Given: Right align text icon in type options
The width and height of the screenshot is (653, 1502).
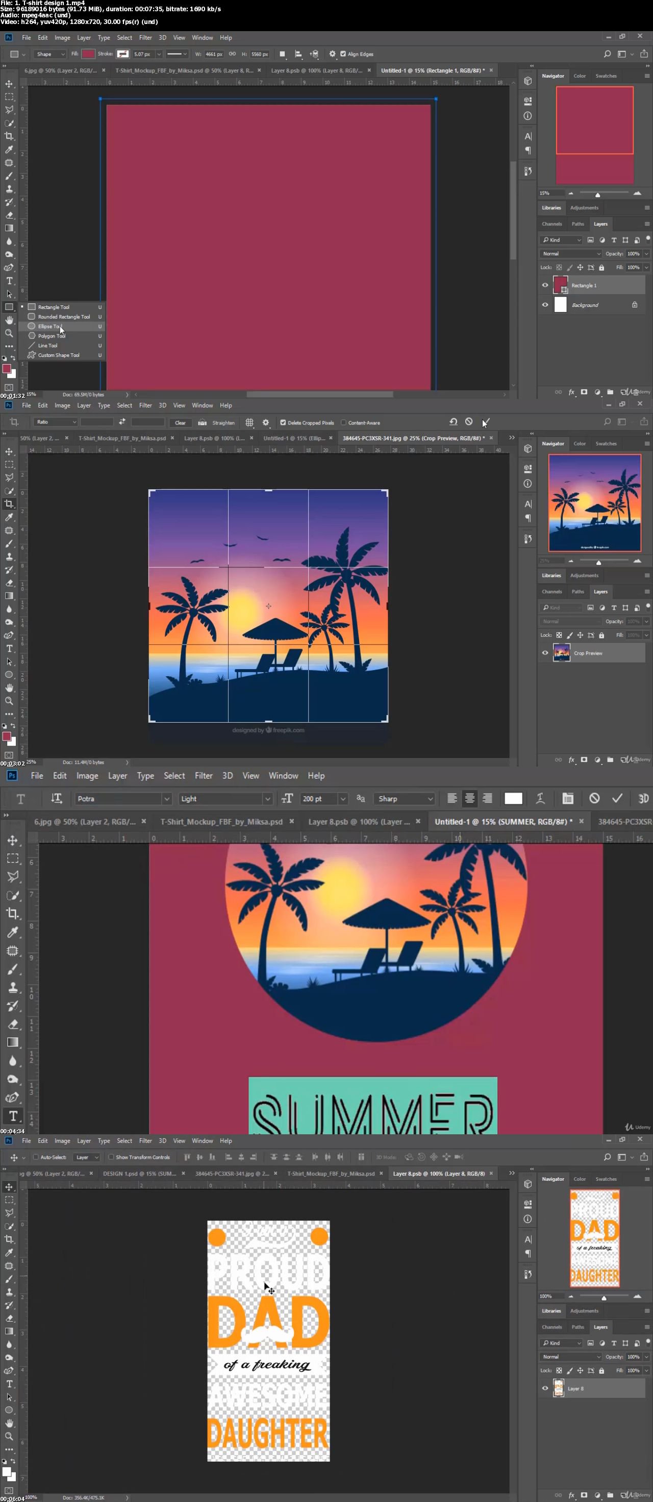Looking at the screenshot, I should 488,798.
